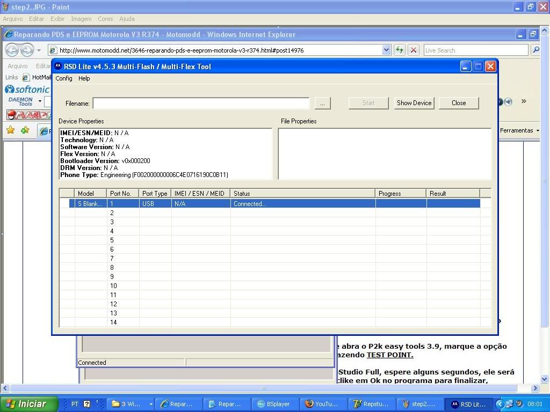Viewport: 550px width, 412px height.
Task: Switch to the Repstu... taskbar button
Action: point(372,404)
